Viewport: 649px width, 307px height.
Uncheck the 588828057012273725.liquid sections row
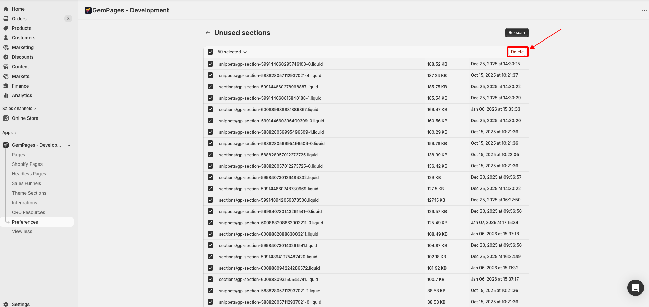click(210, 155)
